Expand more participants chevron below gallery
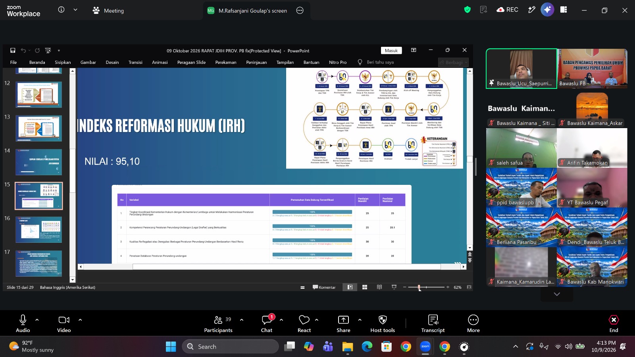Image resolution: width=635 pixels, height=357 pixels. 557,294
